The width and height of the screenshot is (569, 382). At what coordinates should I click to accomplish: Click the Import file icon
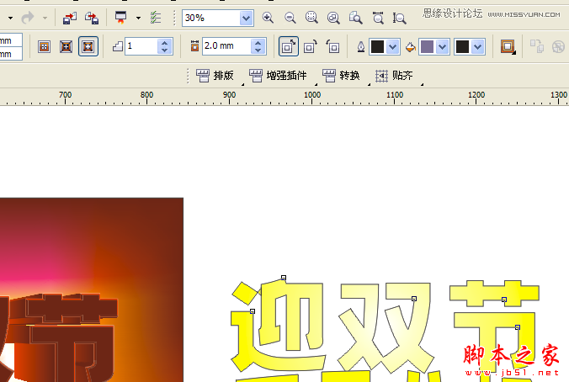pyautogui.click(x=70, y=18)
